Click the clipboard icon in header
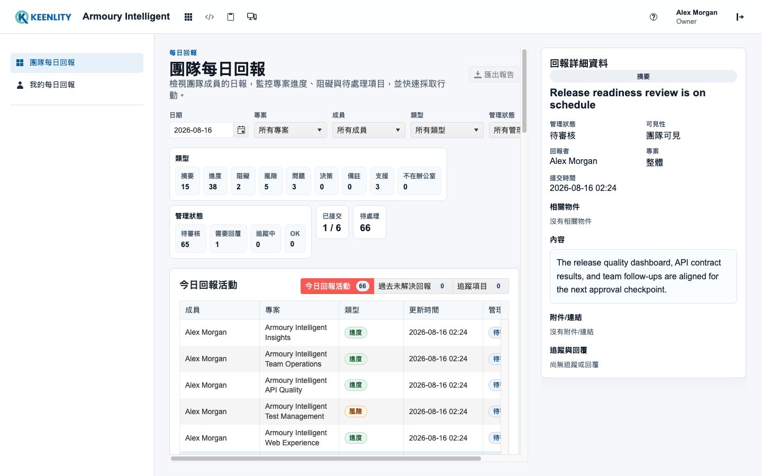Screen dimensions: 762x476 point(231,17)
